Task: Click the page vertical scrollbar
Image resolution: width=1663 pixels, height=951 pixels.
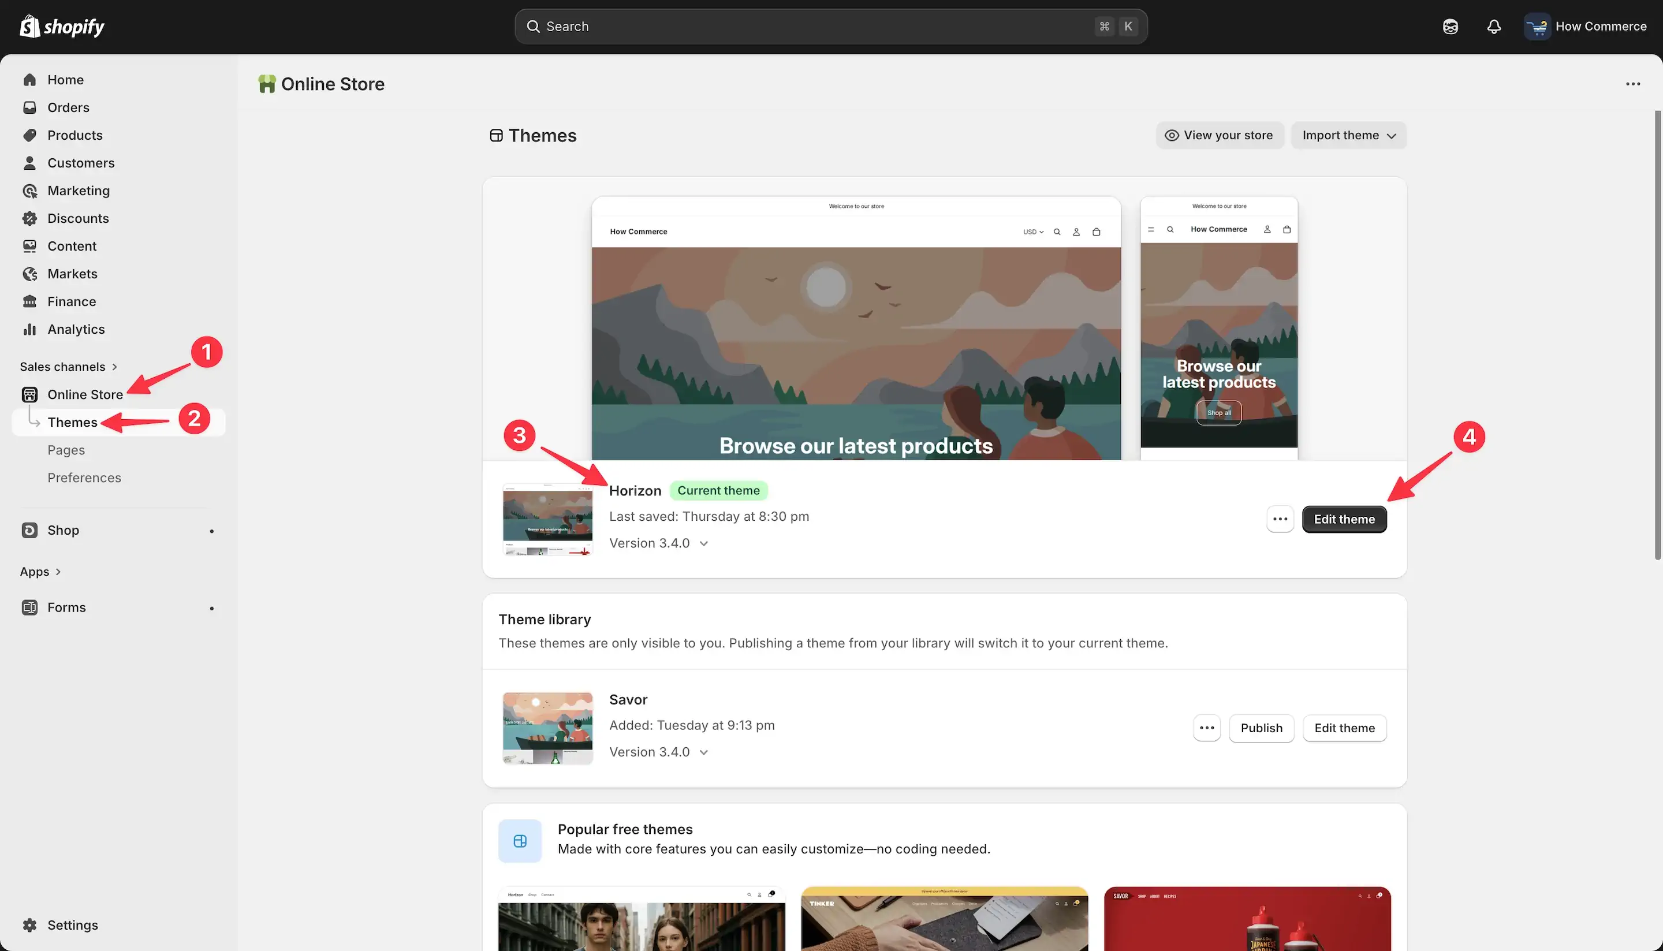Action: point(1657,335)
